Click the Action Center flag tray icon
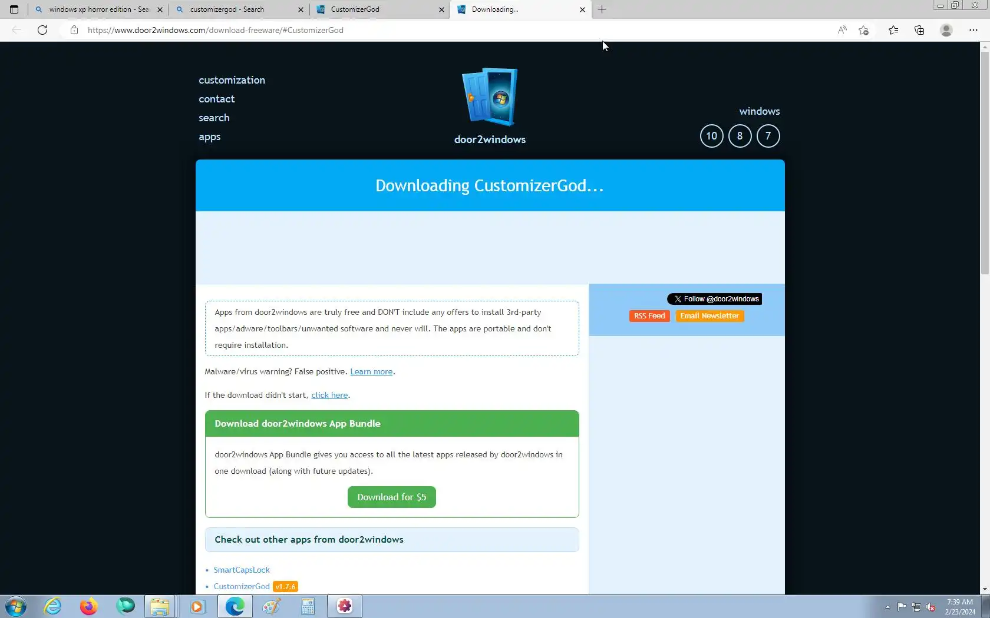This screenshot has height=618, width=990. coord(902,607)
